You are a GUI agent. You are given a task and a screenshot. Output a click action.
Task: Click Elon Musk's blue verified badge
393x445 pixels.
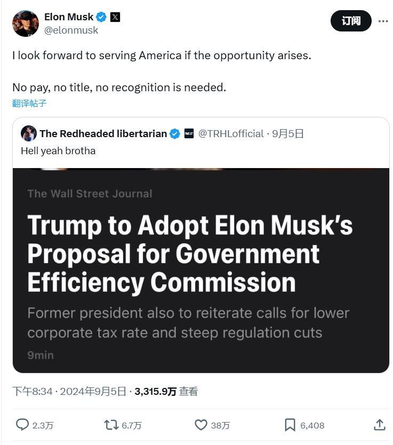(x=101, y=17)
